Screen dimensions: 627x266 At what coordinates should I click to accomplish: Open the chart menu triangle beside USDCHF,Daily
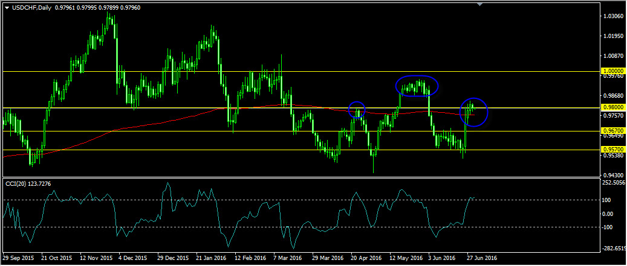tap(7, 8)
